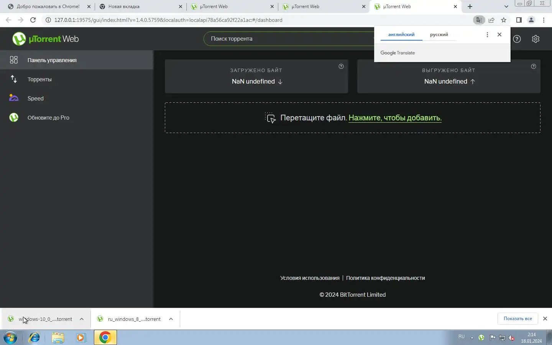Image resolution: width=552 pixels, height=345 pixels.
Task: Expand options for windows-10 torrent download
Action: (x=82, y=319)
